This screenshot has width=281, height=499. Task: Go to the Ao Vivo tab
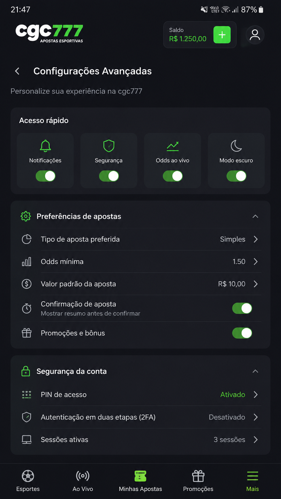pos(83,480)
